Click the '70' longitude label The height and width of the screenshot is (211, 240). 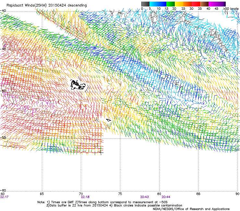point(81,194)
